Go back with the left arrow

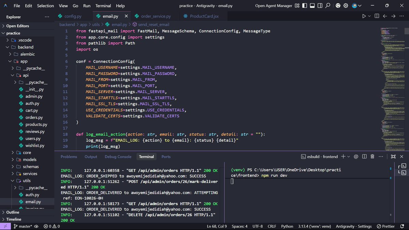pyautogui.click(x=385, y=16)
